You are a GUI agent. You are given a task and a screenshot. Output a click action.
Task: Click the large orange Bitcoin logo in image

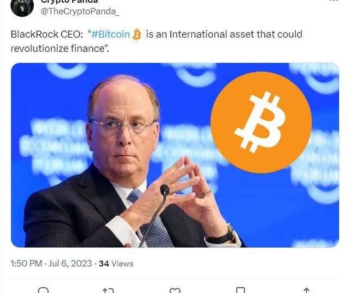coord(261,123)
